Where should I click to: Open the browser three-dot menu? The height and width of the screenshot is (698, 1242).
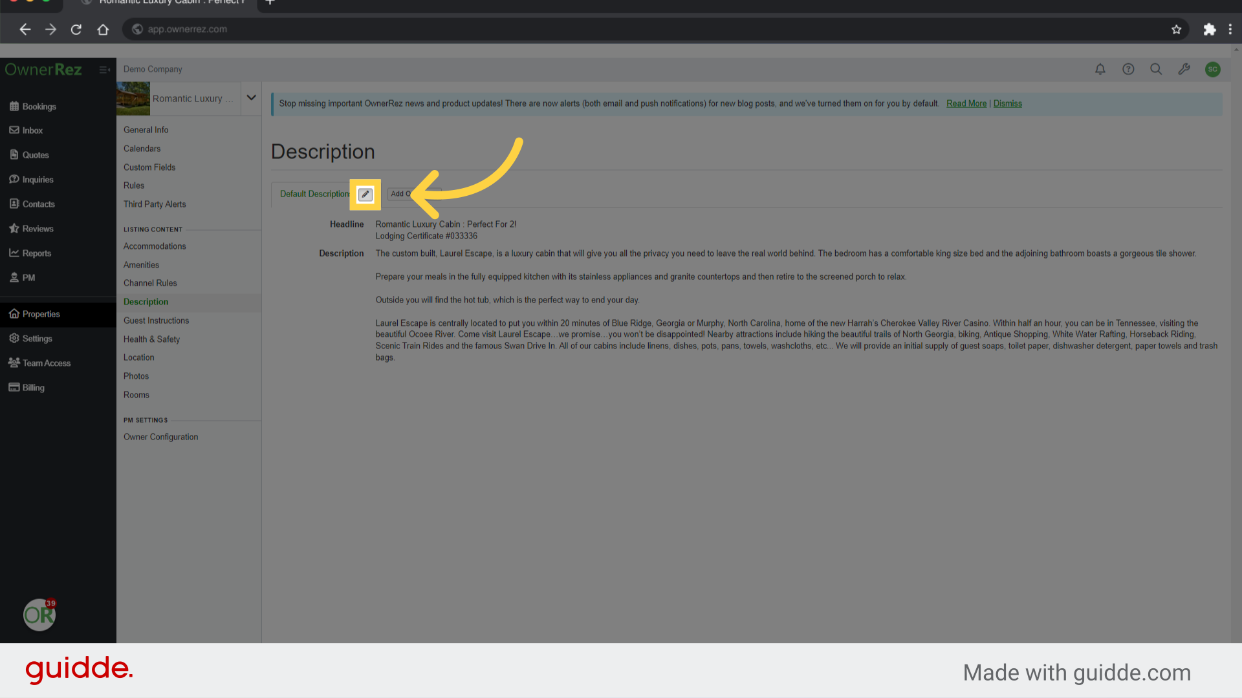click(x=1230, y=29)
